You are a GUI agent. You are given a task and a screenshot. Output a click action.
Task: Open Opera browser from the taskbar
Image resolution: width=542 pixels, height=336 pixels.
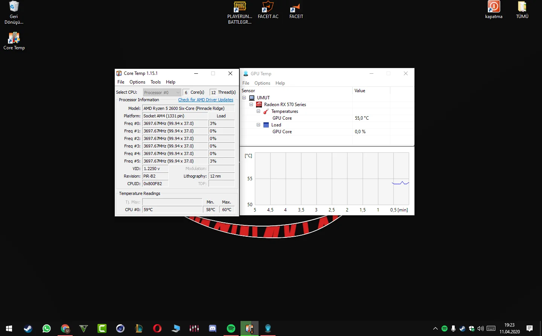[x=157, y=328]
